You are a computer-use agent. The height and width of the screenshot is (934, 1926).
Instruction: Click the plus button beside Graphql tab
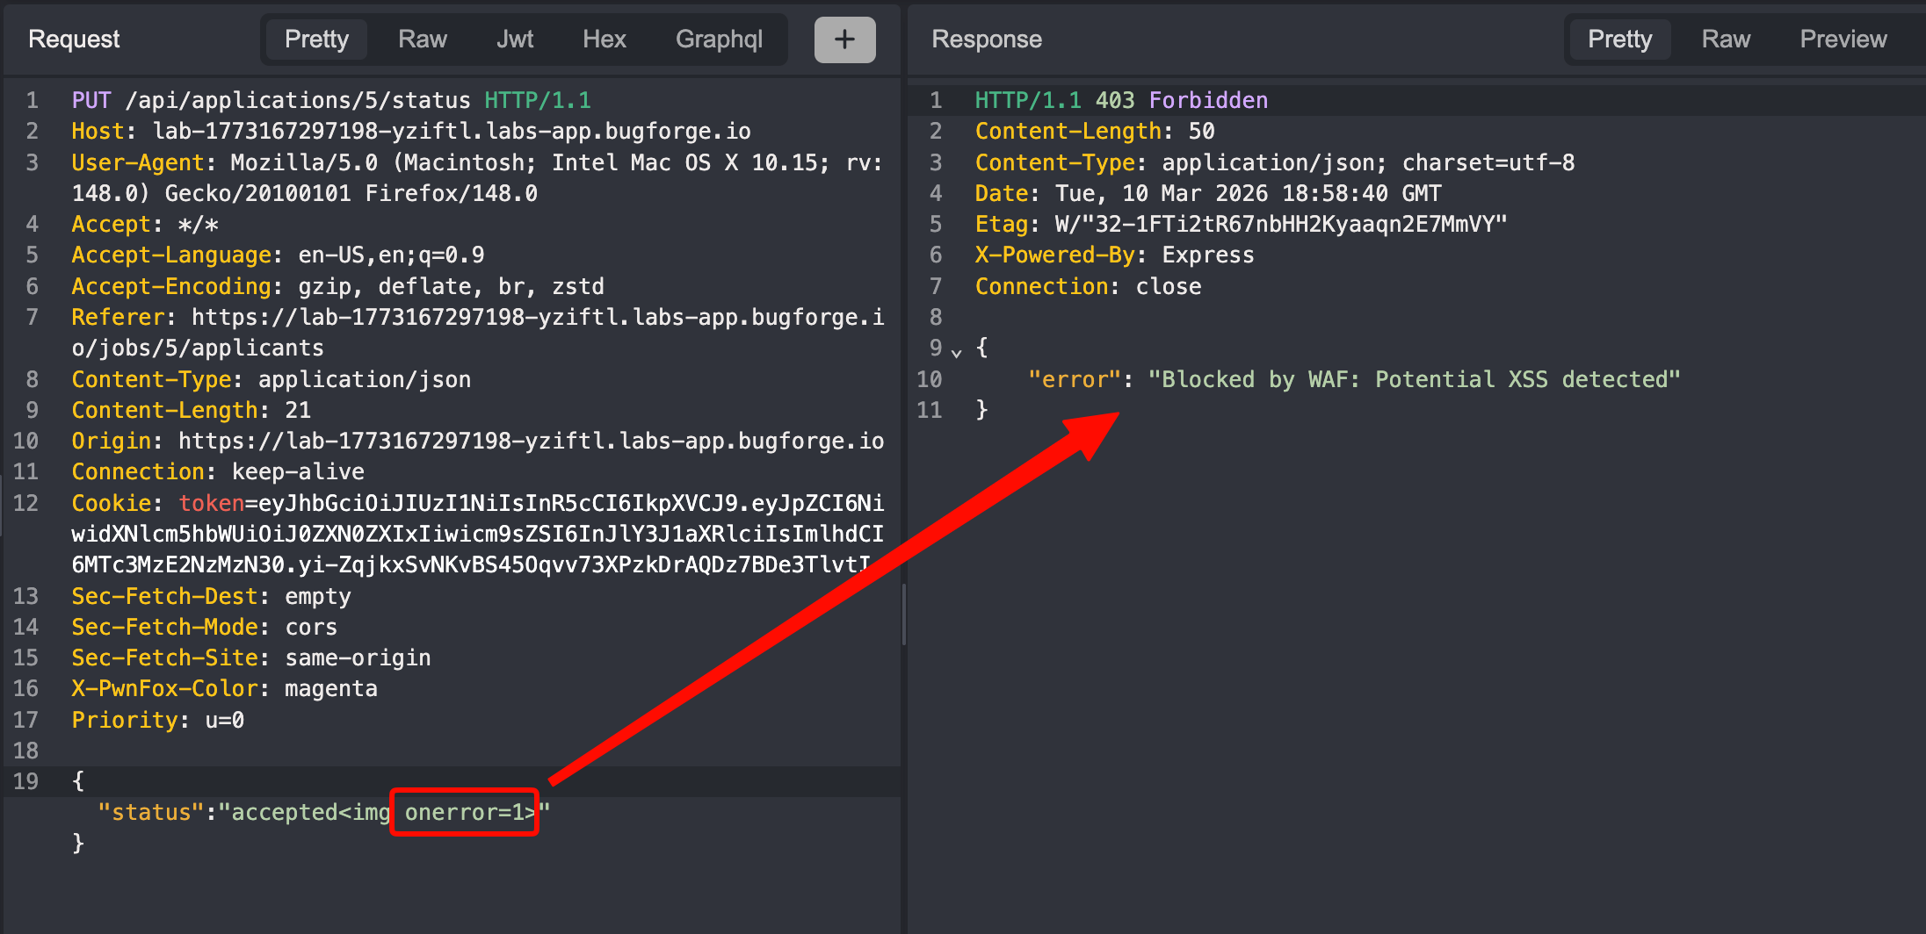844,40
